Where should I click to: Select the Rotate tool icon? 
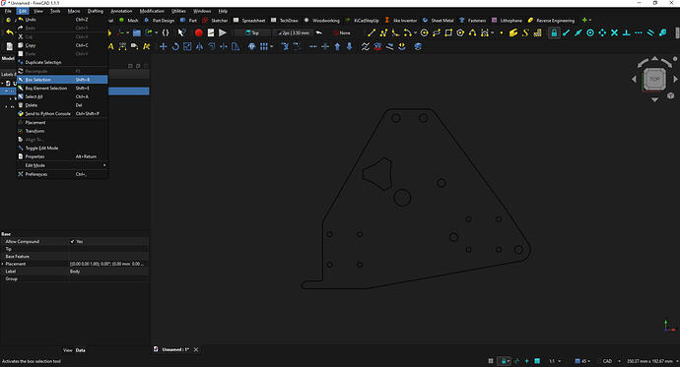coord(175,46)
